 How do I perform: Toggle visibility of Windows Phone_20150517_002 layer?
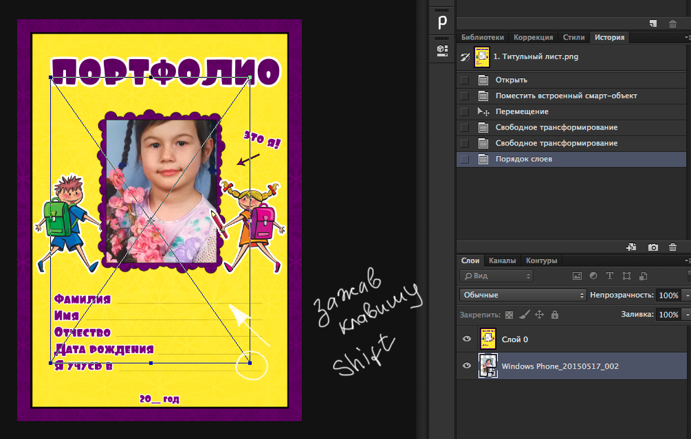click(467, 366)
